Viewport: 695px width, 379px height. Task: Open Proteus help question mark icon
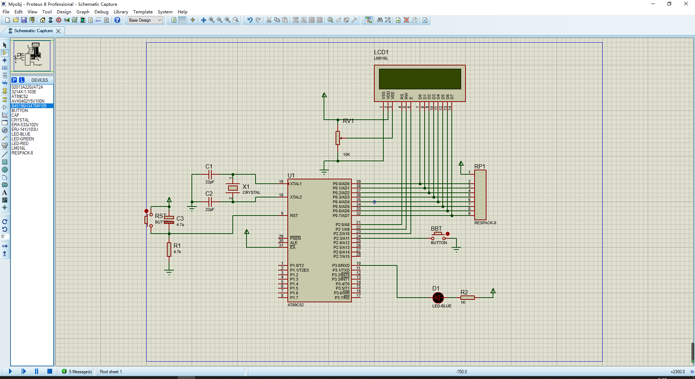(117, 20)
